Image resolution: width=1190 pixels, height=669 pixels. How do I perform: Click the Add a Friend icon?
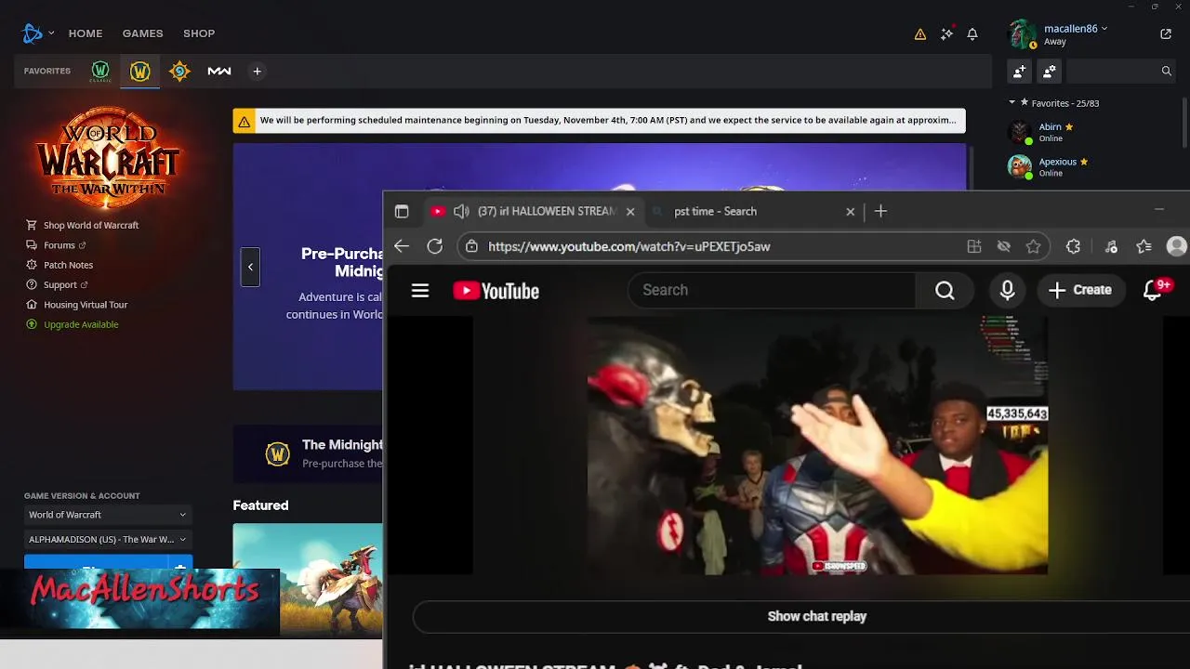(x=1020, y=71)
